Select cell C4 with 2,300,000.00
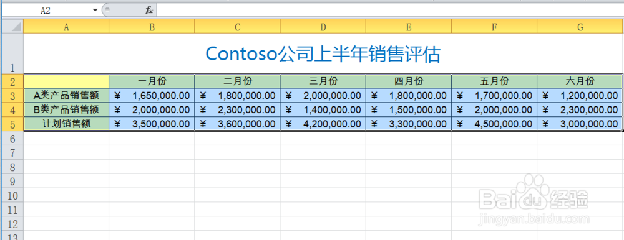The height and width of the screenshot is (240, 624). point(237,109)
